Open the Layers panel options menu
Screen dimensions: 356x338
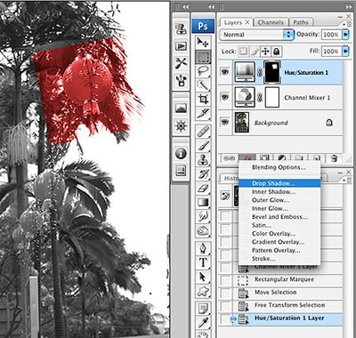(x=346, y=24)
